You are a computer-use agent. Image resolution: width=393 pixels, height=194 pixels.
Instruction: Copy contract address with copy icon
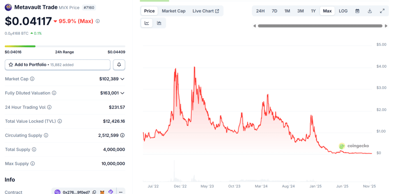[94, 192]
